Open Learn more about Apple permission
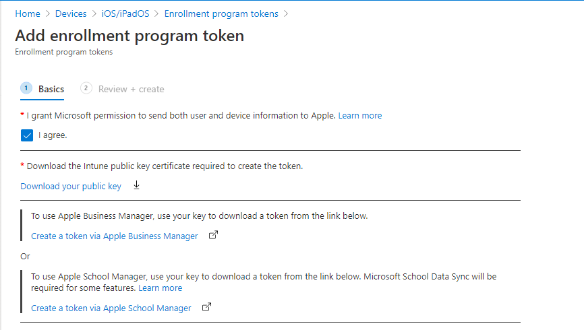584x330 pixels. (360, 115)
